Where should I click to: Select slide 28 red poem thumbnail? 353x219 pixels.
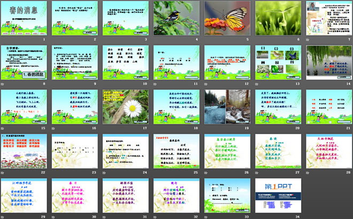click(329, 151)
